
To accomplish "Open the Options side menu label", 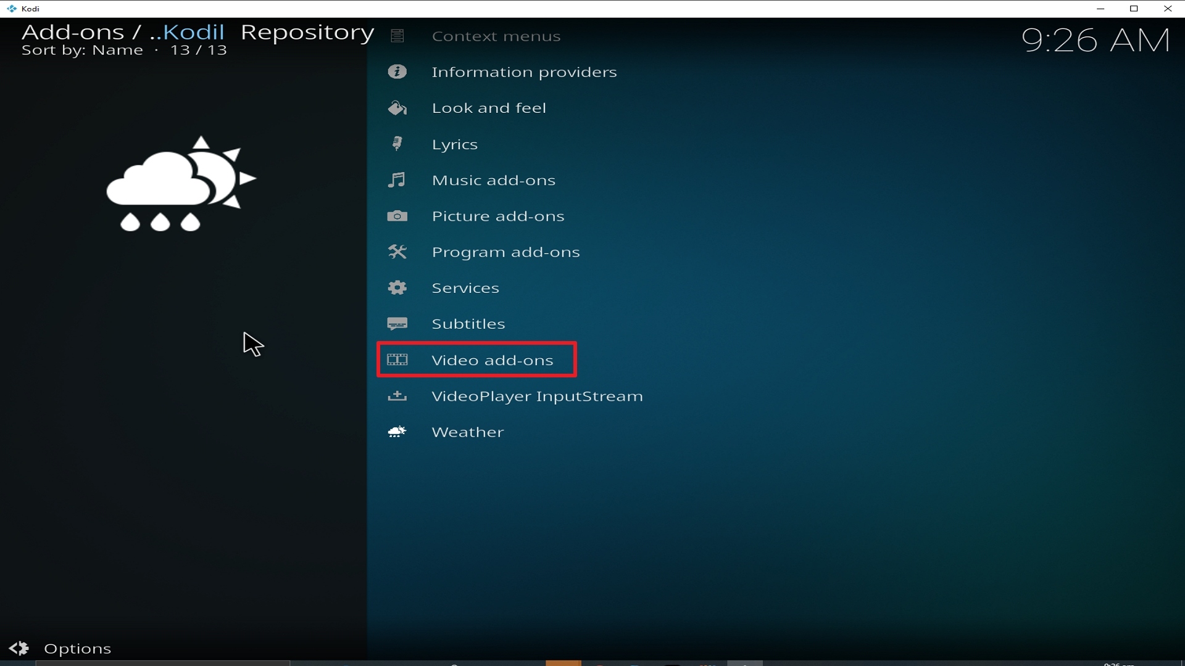I will 78,649.
